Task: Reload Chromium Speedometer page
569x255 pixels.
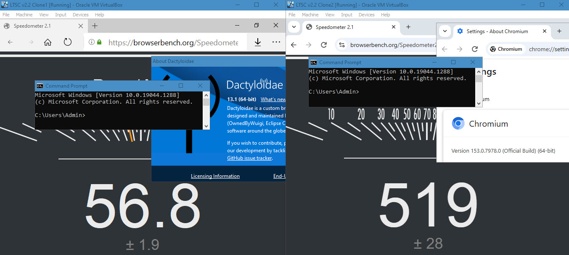Action: pyautogui.click(x=324, y=45)
